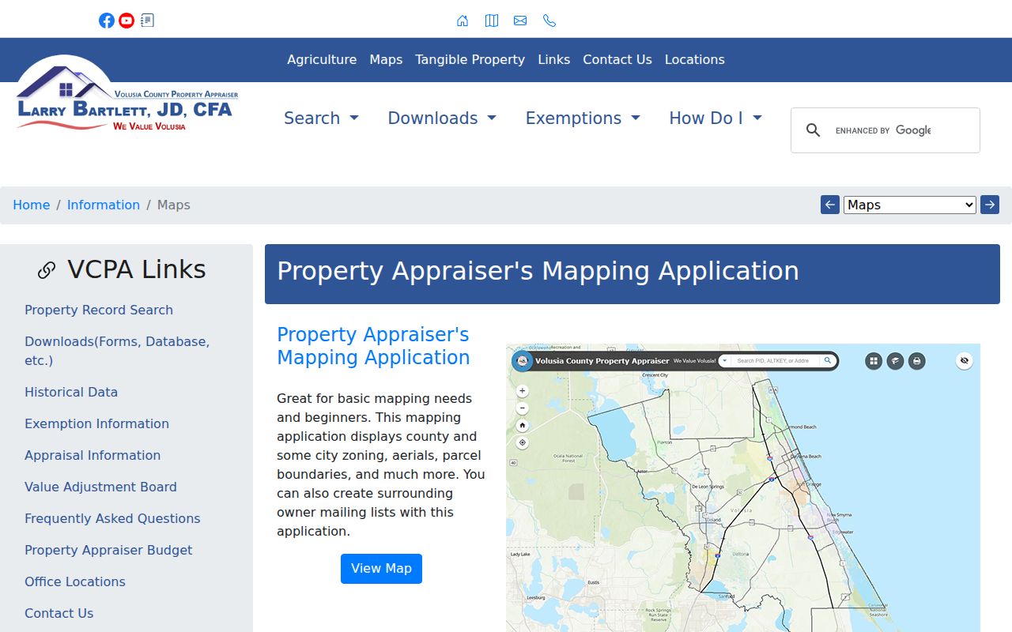Go to the home icon in top bar

pyautogui.click(x=463, y=21)
